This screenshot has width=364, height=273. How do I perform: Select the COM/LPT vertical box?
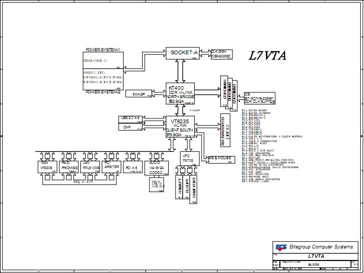[x=179, y=187]
